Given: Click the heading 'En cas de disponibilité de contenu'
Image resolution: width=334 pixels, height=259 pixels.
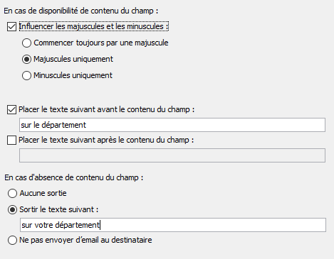Looking at the screenshot, I should [x=81, y=11].
